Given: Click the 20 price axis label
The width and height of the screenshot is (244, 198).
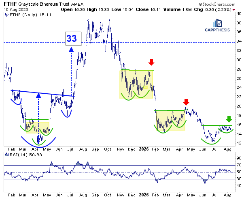Looking at the screenshot, I should click(x=239, y=106).
